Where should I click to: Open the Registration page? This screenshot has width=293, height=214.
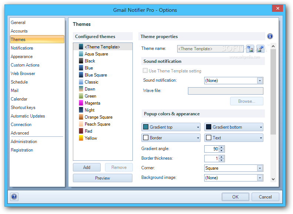click(22, 150)
